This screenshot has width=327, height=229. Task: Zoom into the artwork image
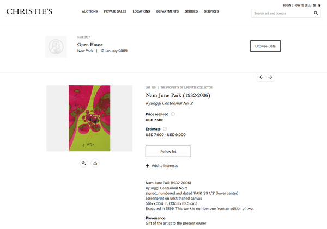coord(84,163)
